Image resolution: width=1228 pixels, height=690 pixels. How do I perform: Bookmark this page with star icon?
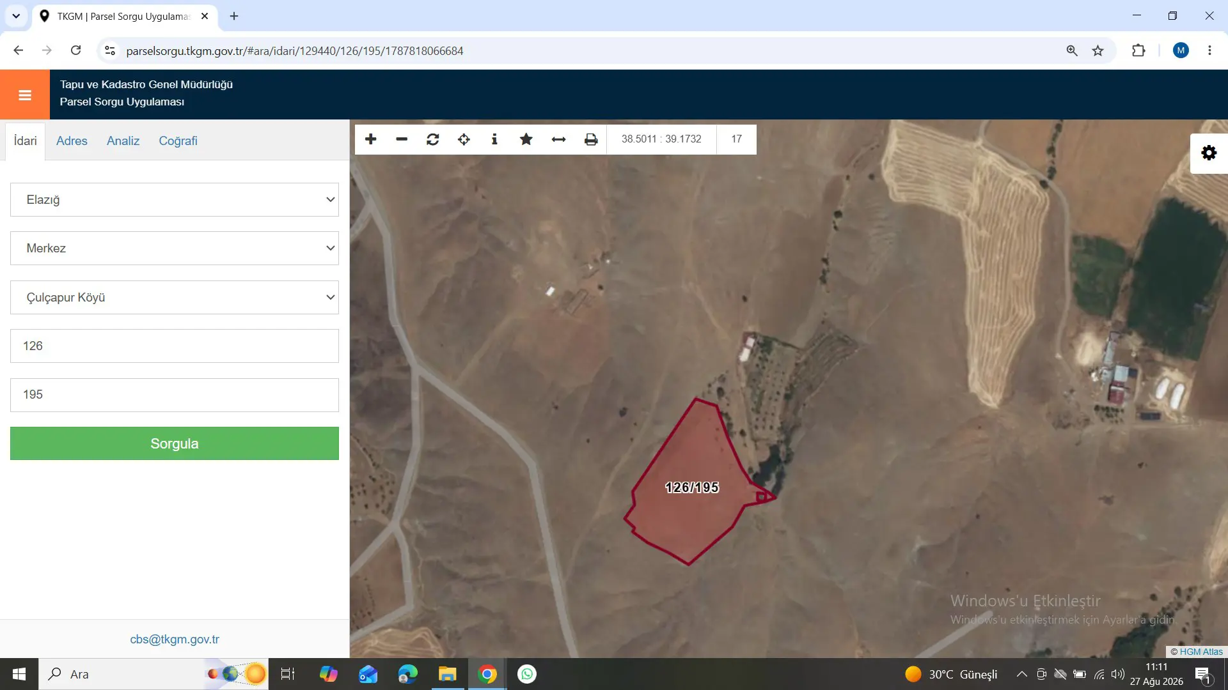1098,50
